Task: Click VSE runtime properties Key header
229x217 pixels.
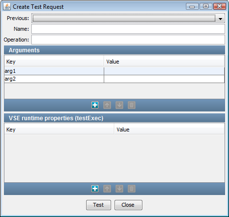Action: click(59, 130)
